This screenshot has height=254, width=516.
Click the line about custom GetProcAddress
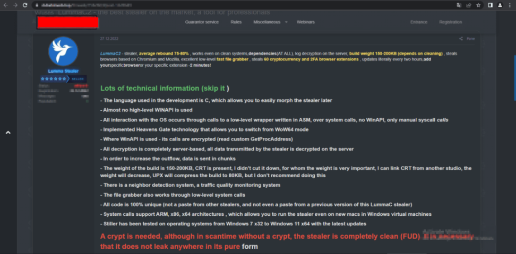196,139
